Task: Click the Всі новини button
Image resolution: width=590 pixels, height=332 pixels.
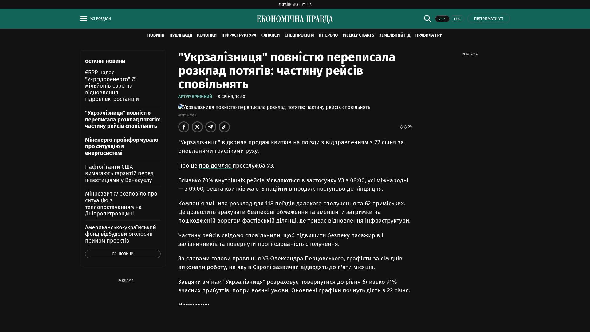Action: [x=123, y=254]
